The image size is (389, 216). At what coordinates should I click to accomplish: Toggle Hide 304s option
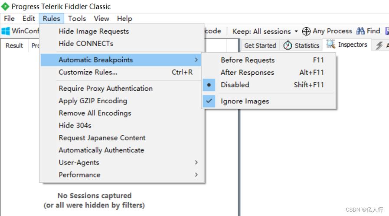pyautogui.click(x=122, y=126)
